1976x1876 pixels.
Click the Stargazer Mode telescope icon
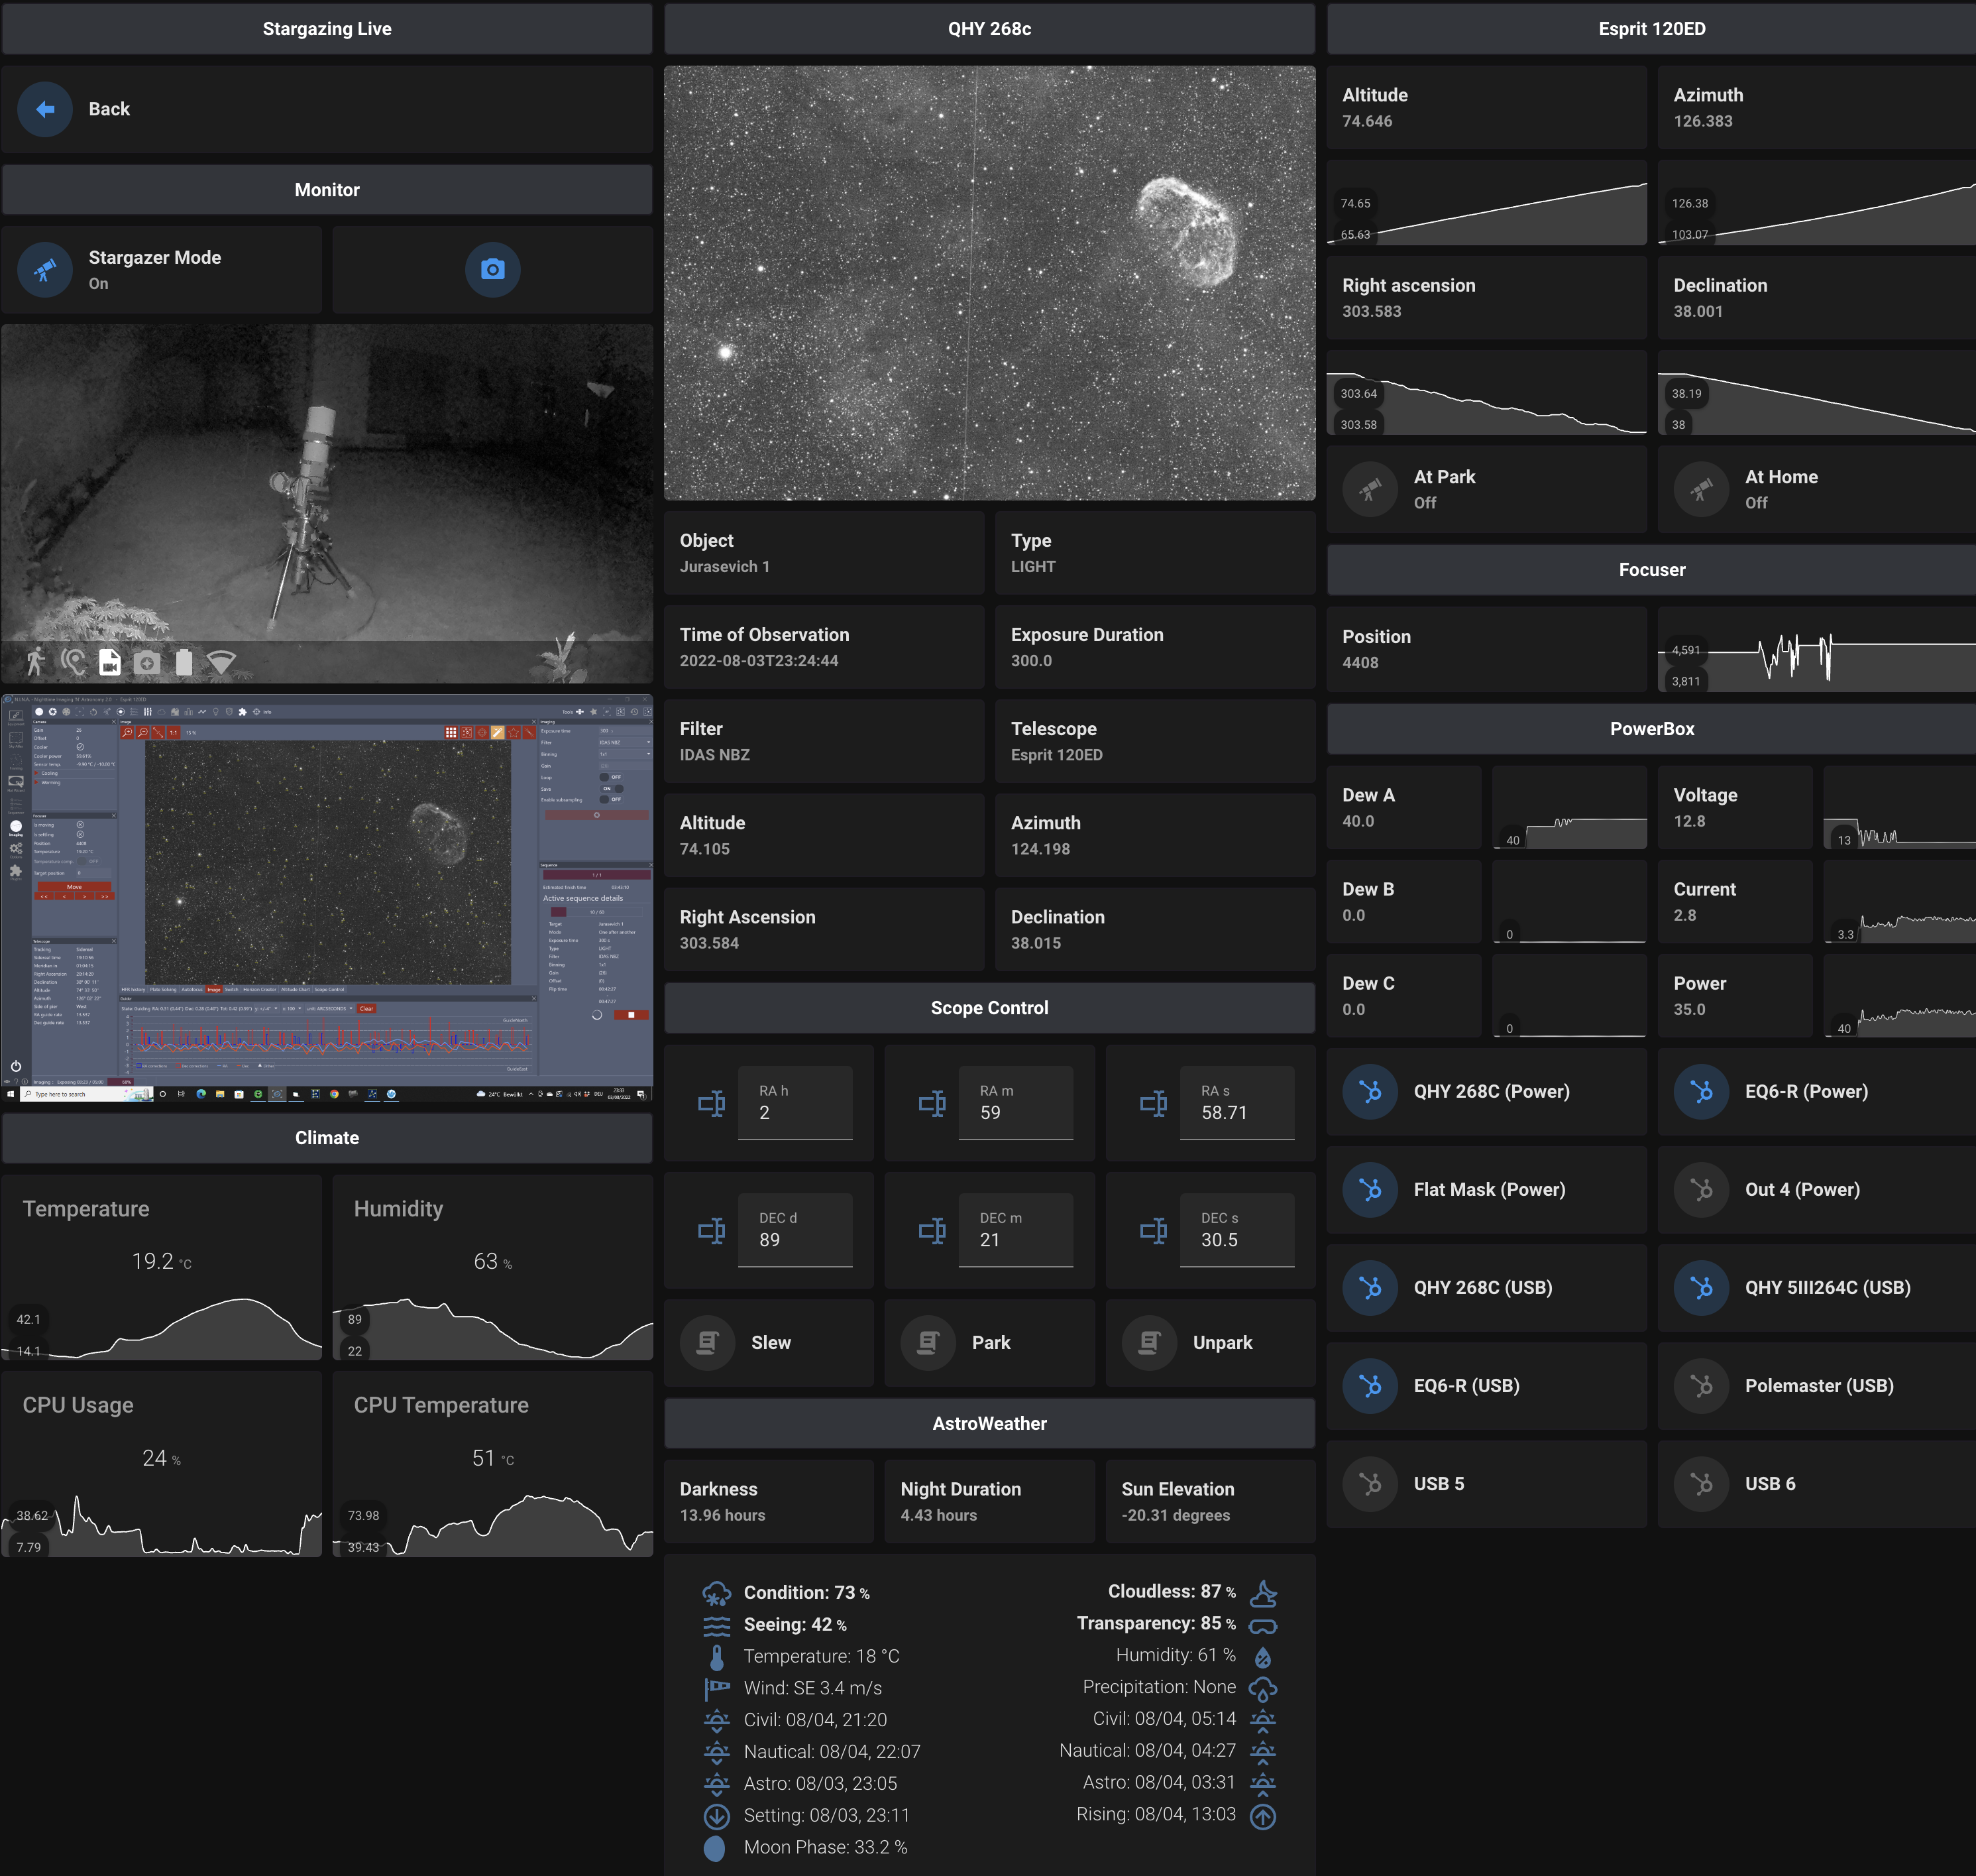(x=45, y=269)
